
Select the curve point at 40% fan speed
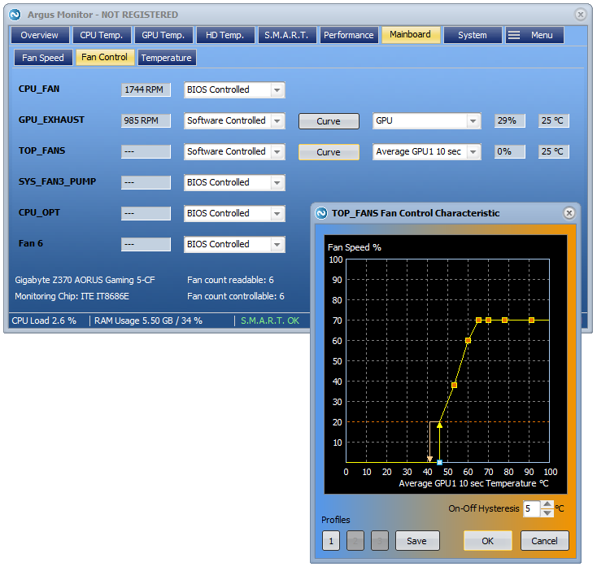tap(454, 386)
